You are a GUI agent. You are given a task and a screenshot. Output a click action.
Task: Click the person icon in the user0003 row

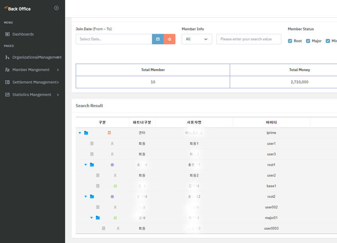tap(118, 228)
